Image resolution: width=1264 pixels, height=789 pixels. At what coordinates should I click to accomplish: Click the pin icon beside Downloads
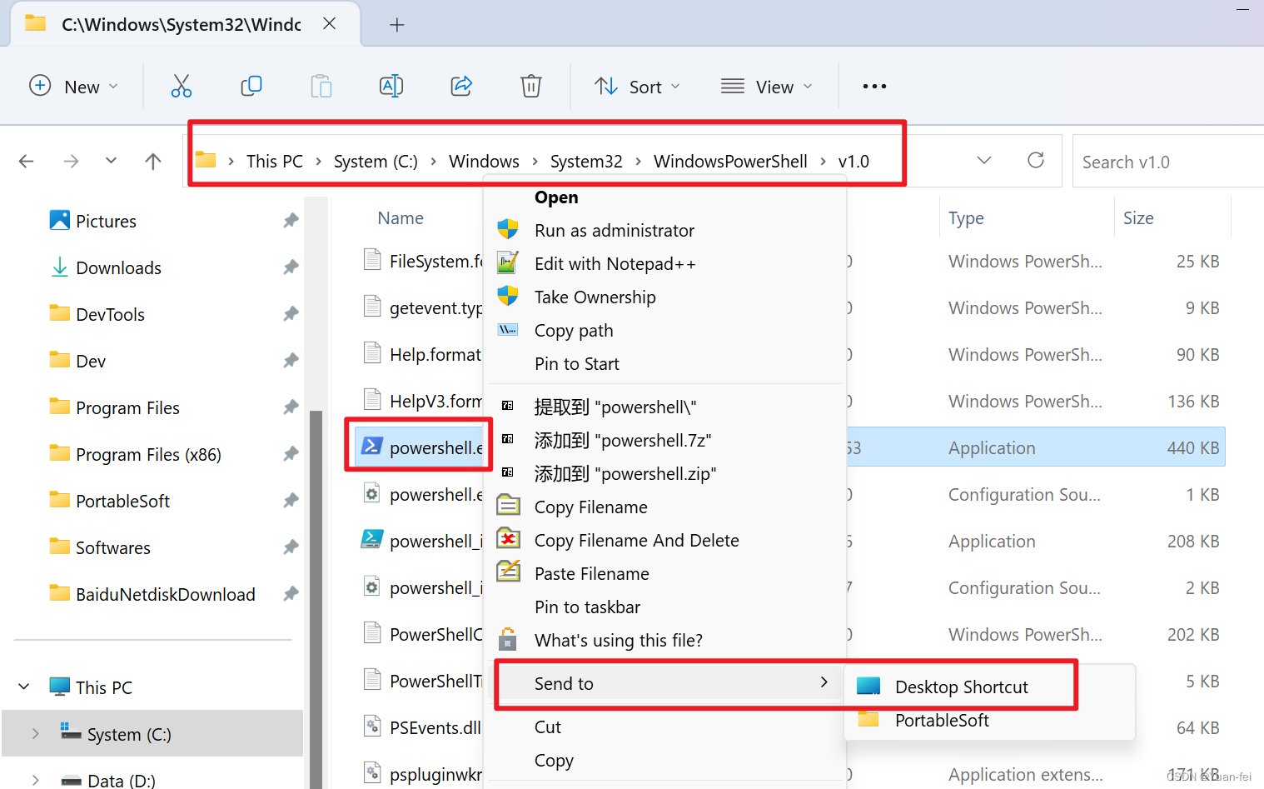291,267
